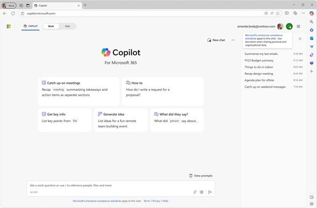Open Recap design meeting chat
The image size is (317, 208).
click(x=273, y=74)
